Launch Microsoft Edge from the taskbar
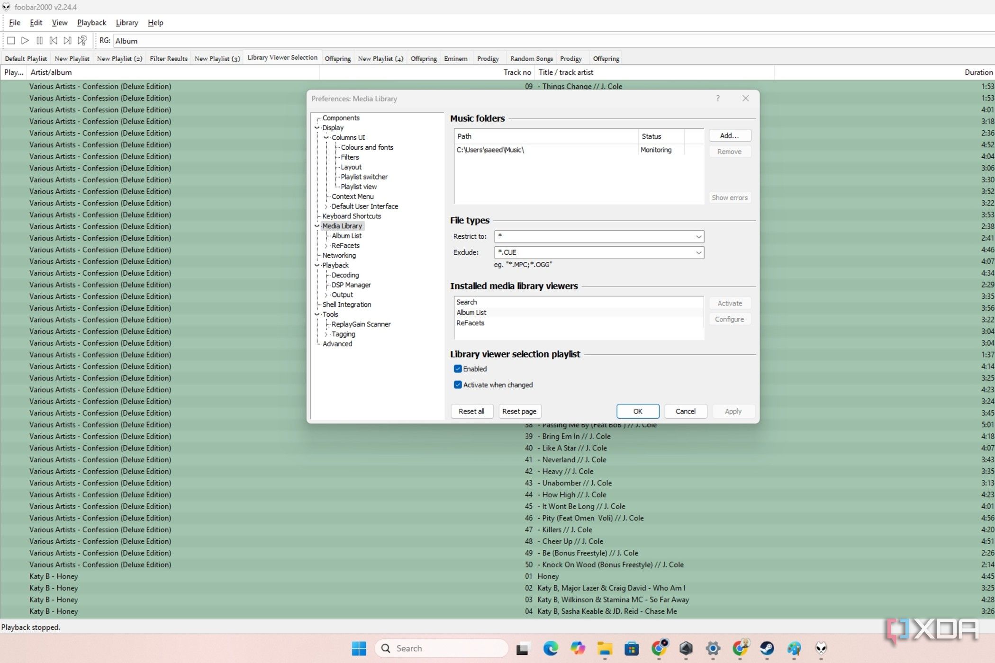 pos(550,648)
